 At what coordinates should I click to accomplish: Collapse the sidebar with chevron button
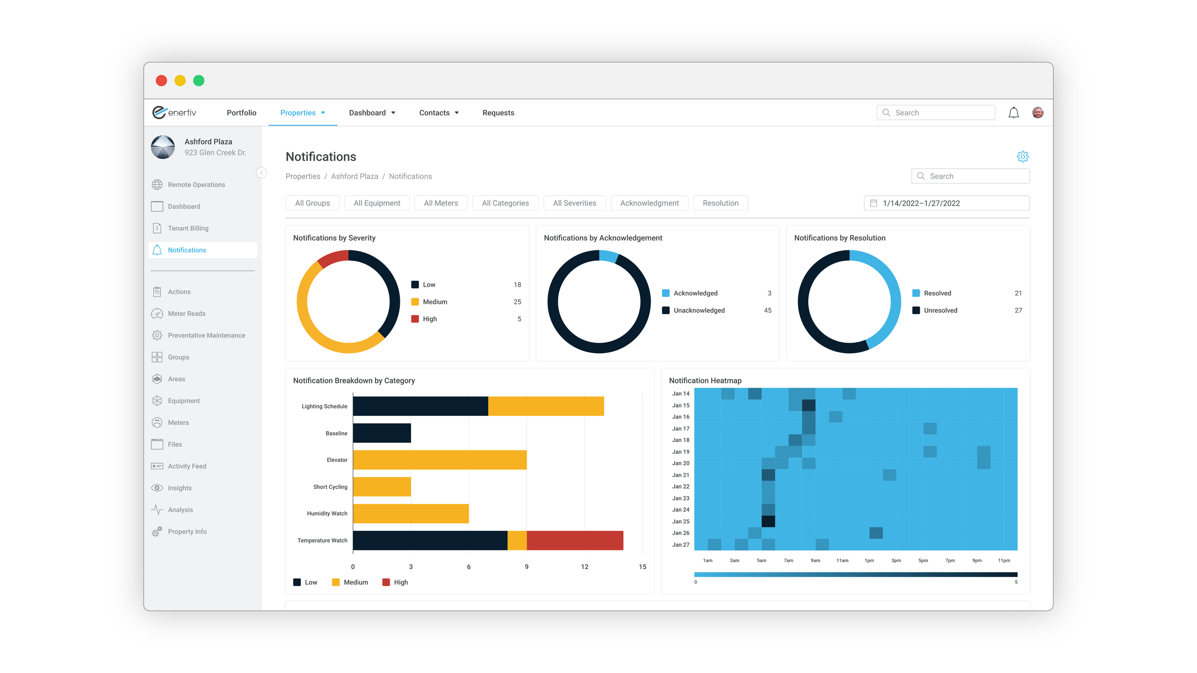(x=261, y=173)
